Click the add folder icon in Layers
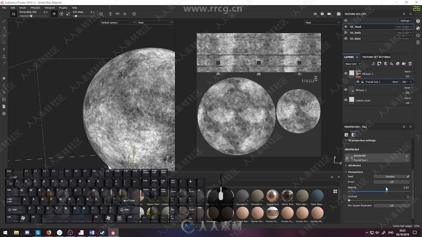 404,64
